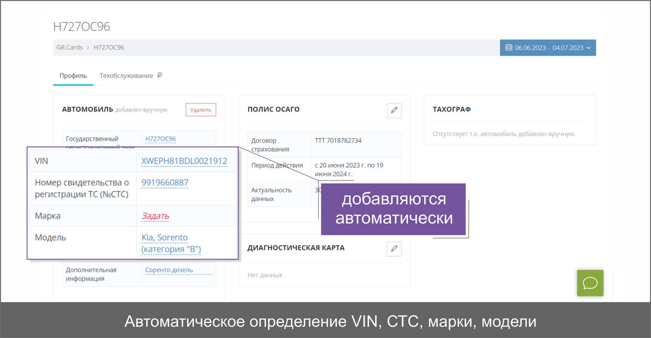Screen dimensions: 651x338
Task: Click H727OC96 in the breadcrumb
Action: point(109,48)
